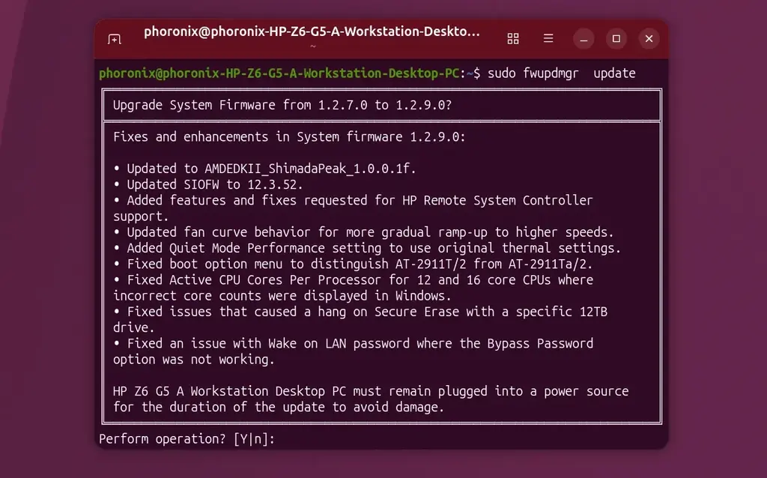
Task: Click the 'Updated fan curve behavior' line
Action: [x=363, y=232]
